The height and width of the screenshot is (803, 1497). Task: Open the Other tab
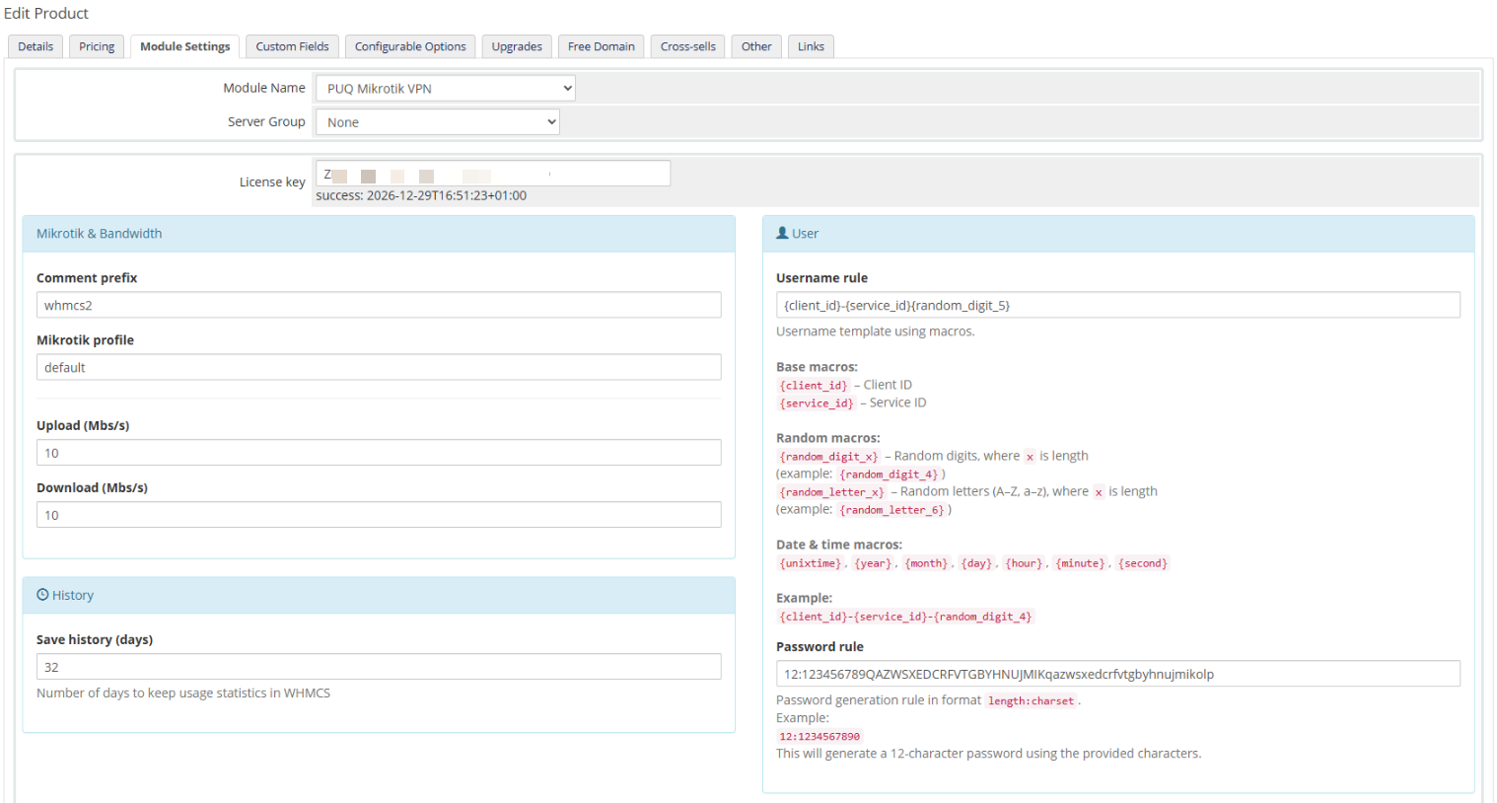coord(755,45)
